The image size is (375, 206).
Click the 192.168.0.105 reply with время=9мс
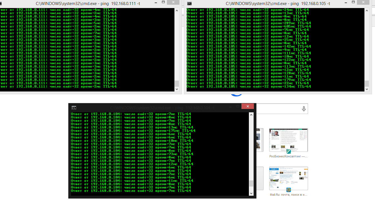point(247,50)
